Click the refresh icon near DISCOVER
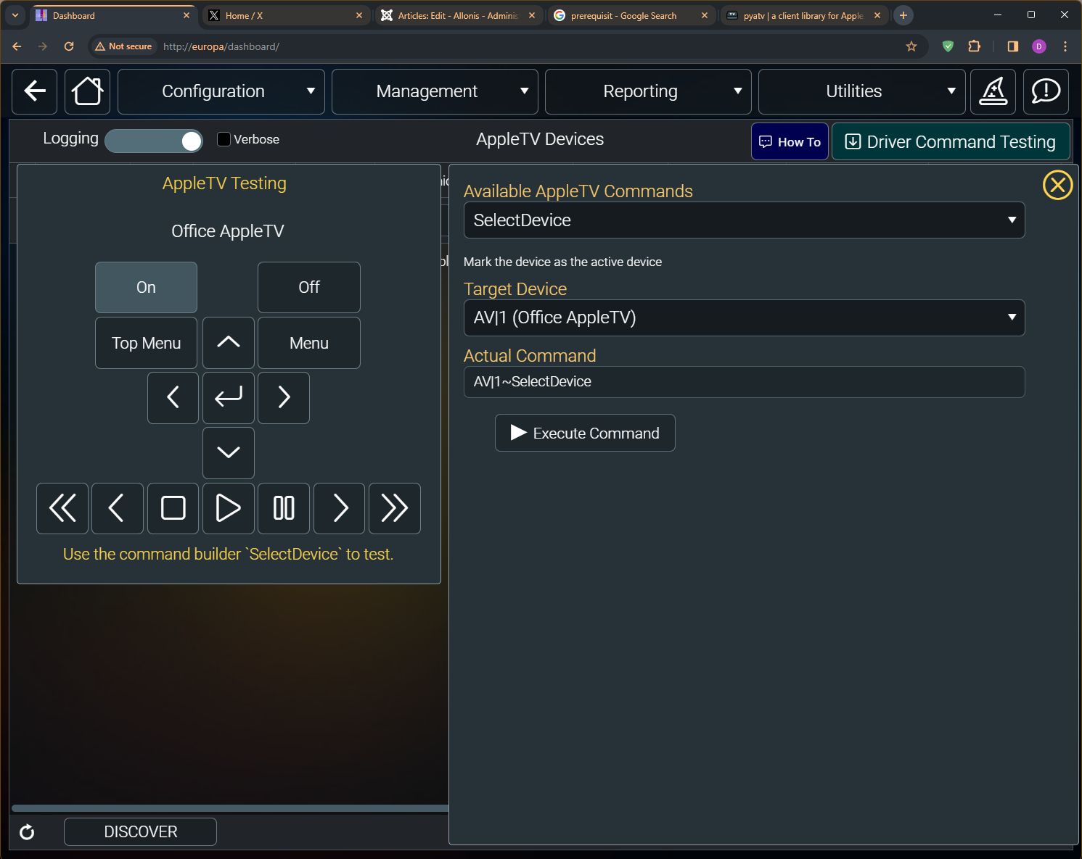 27,832
